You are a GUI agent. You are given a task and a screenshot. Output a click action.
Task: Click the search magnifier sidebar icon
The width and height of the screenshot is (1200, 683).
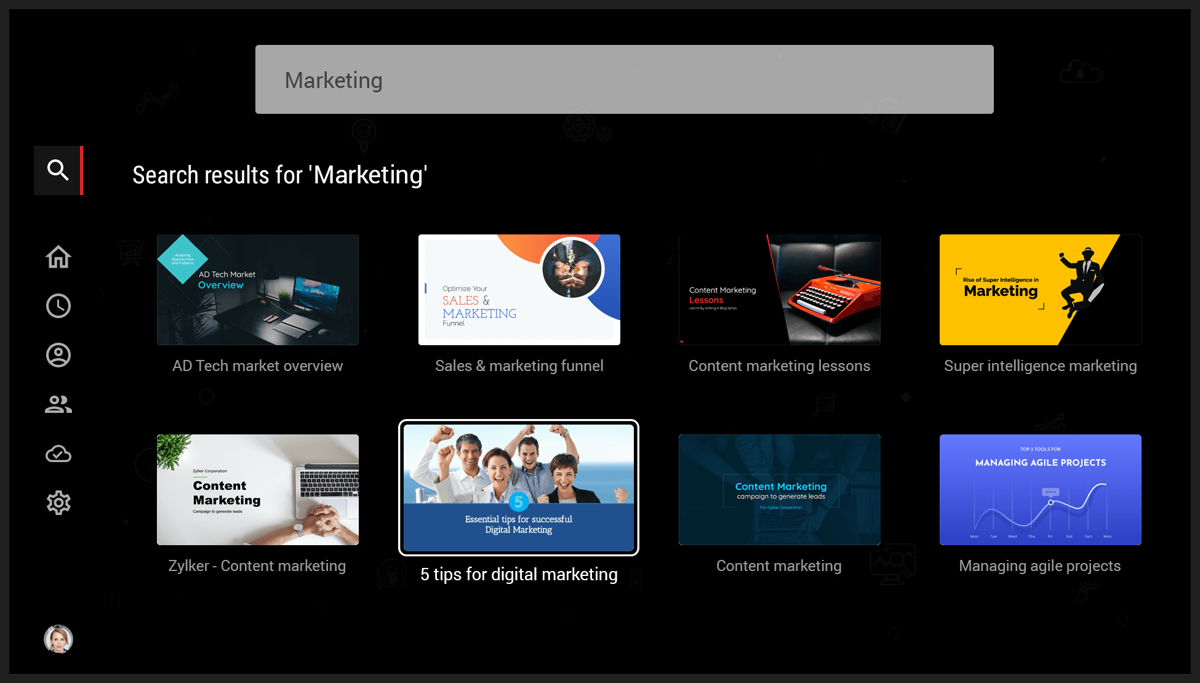pyautogui.click(x=58, y=170)
